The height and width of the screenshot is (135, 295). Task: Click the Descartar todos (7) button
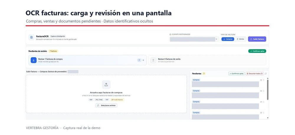255,74
